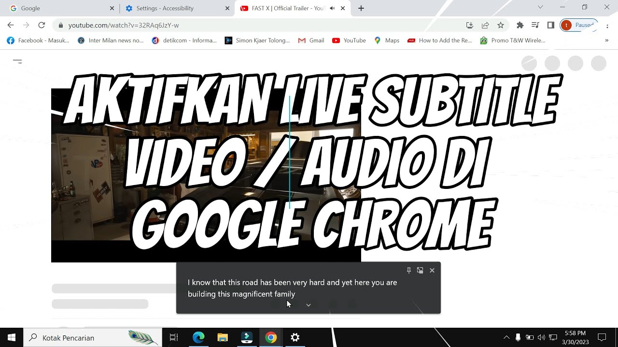Open Chrome side panel
The width and height of the screenshot is (618, 347).
point(551,25)
